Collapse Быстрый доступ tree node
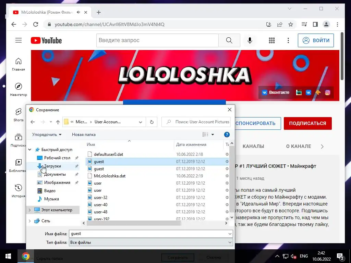 point(29,150)
